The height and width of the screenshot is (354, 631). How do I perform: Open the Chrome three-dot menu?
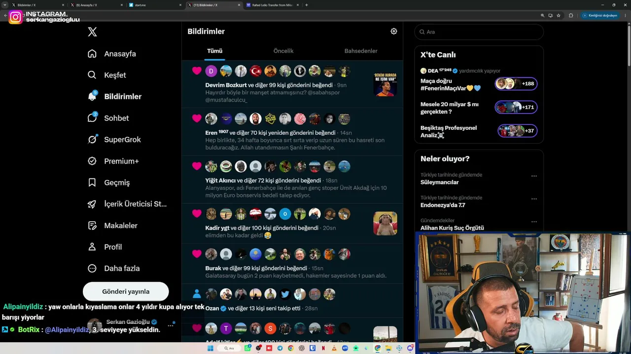[x=625, y=15]
